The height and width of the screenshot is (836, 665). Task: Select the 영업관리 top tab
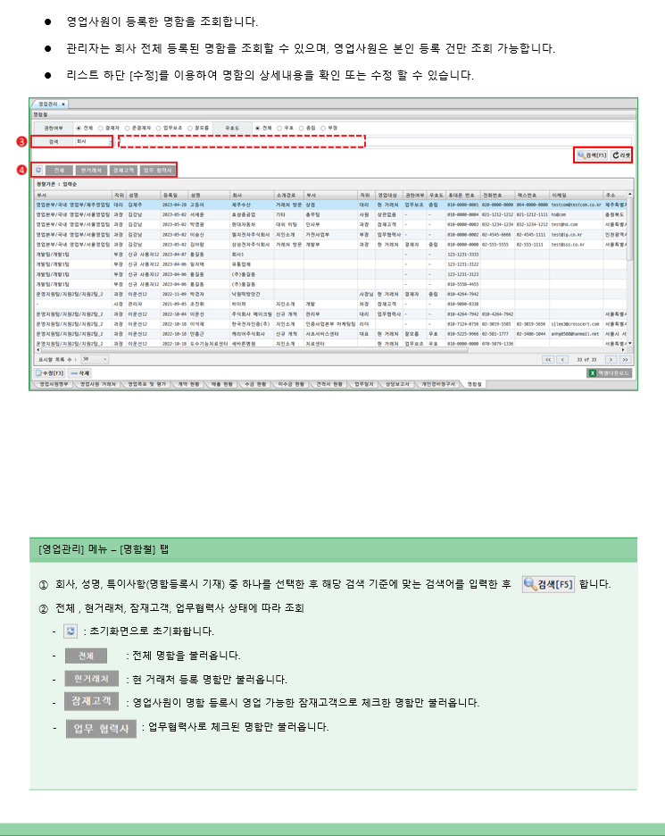(x=48, y=104)
